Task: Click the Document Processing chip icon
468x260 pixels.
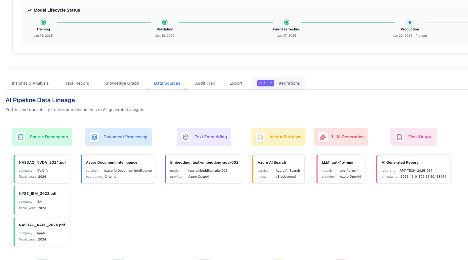Action: click(94, 137)
